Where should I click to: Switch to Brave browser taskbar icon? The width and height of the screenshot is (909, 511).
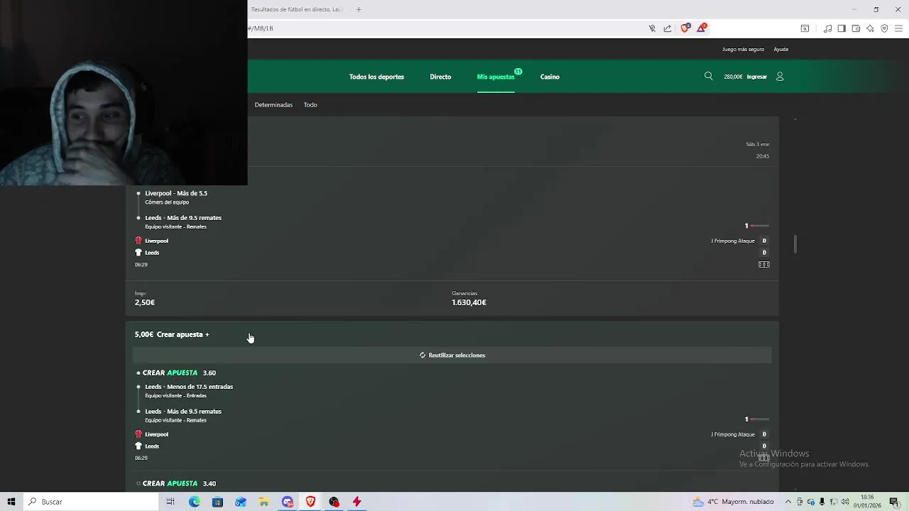click(310, 502)
